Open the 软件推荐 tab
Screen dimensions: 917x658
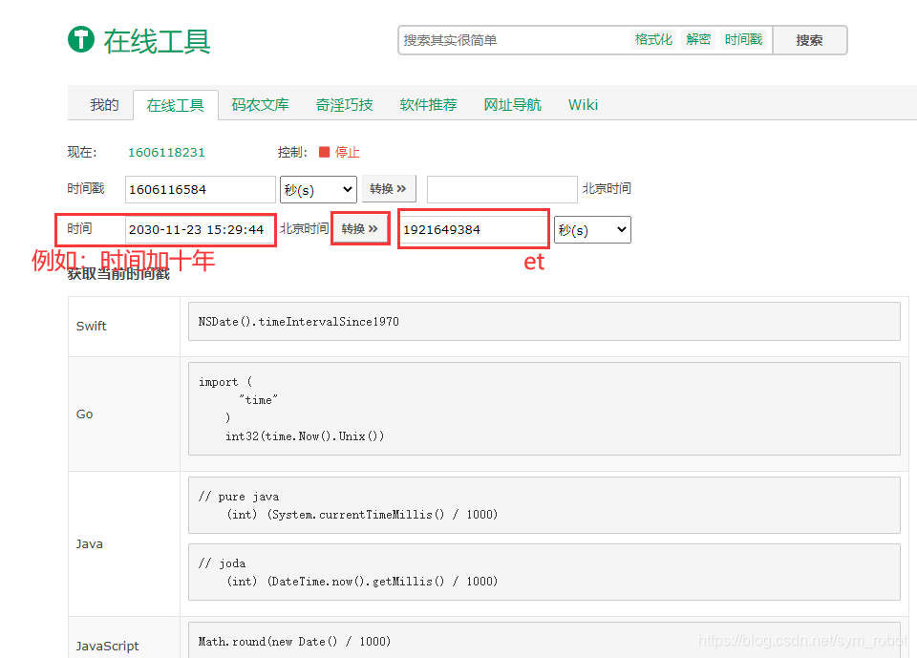428,105
